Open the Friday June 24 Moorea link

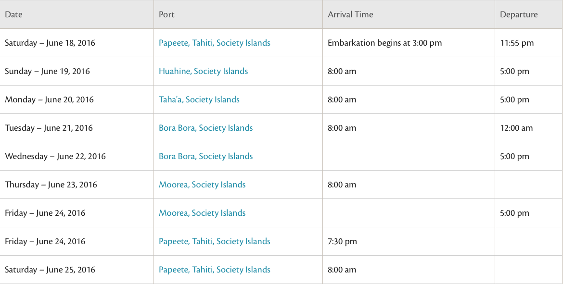202,213
